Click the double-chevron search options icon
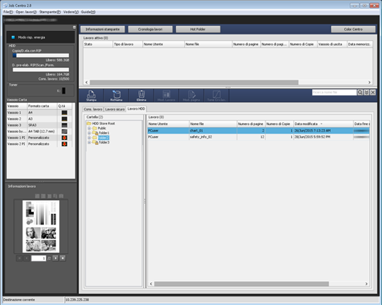This screenshot has height=305, width=382. tap(366, 92)
